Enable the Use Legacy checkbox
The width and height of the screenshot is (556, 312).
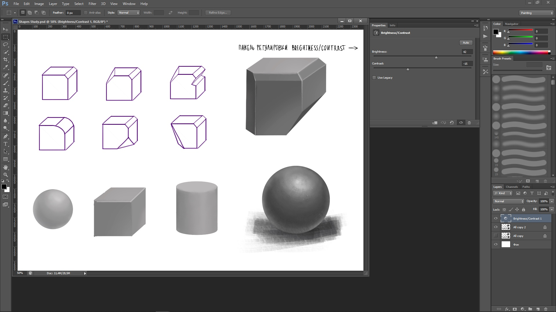pos(374,78)
